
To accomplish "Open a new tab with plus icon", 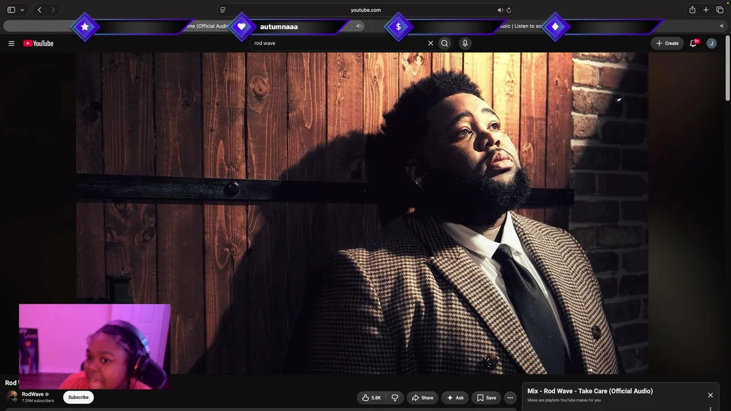I will coord(706,10).
